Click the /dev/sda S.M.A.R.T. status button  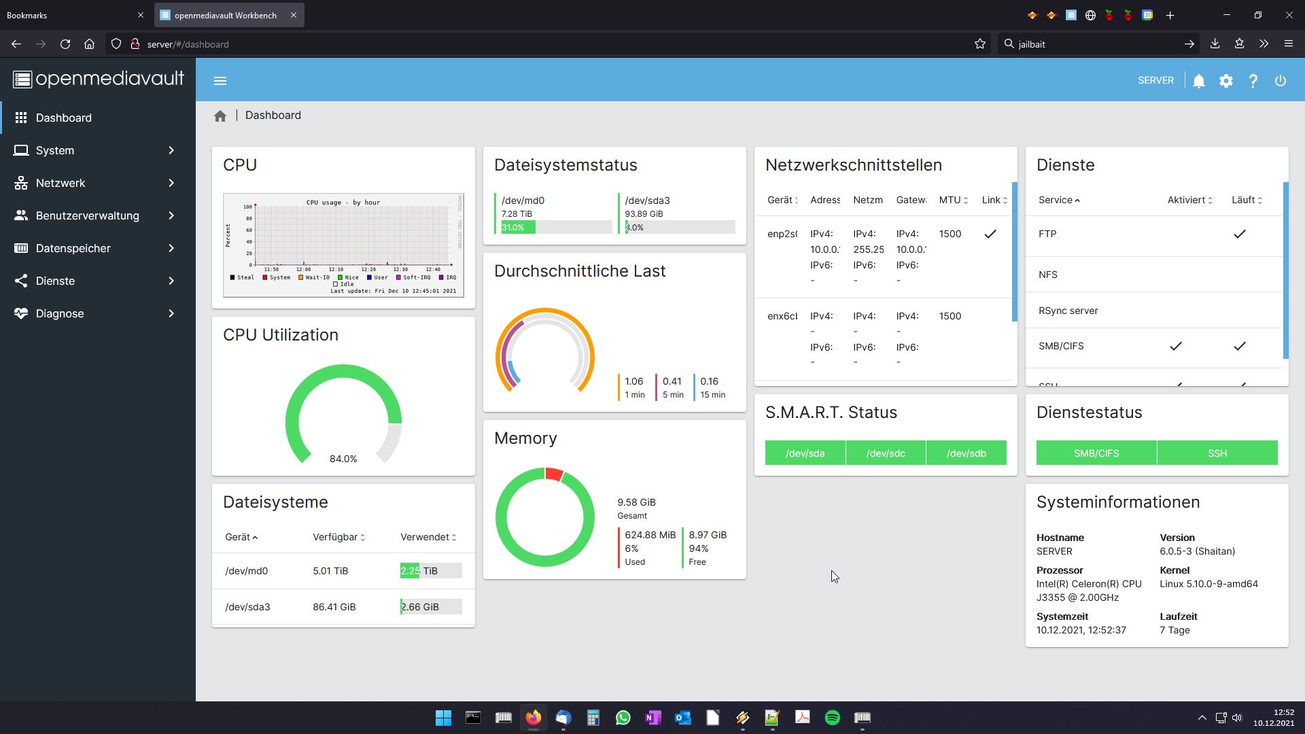[x=805, y=453]
